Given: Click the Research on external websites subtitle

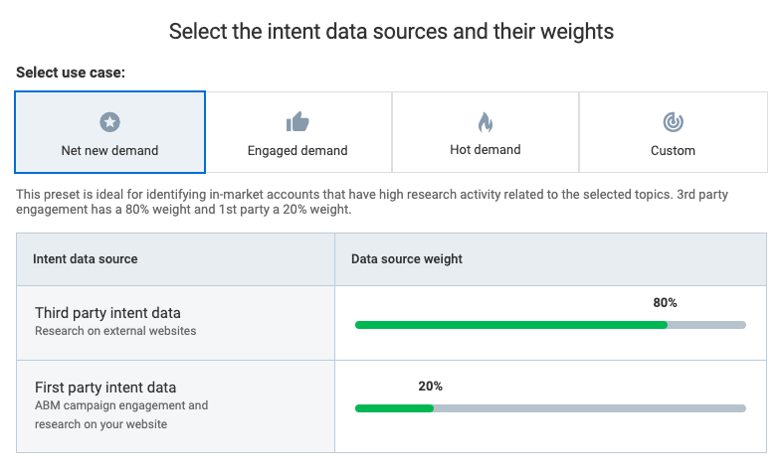Looking at the screenshot, I should (x=115, y=331).
